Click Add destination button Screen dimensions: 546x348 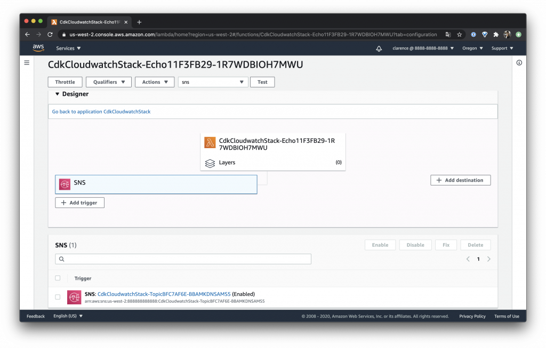click(461, 180)
